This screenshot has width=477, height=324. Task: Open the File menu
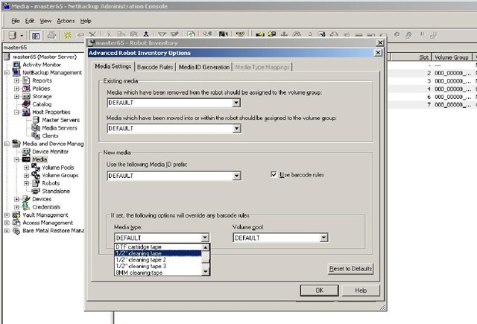coord(16,21)
